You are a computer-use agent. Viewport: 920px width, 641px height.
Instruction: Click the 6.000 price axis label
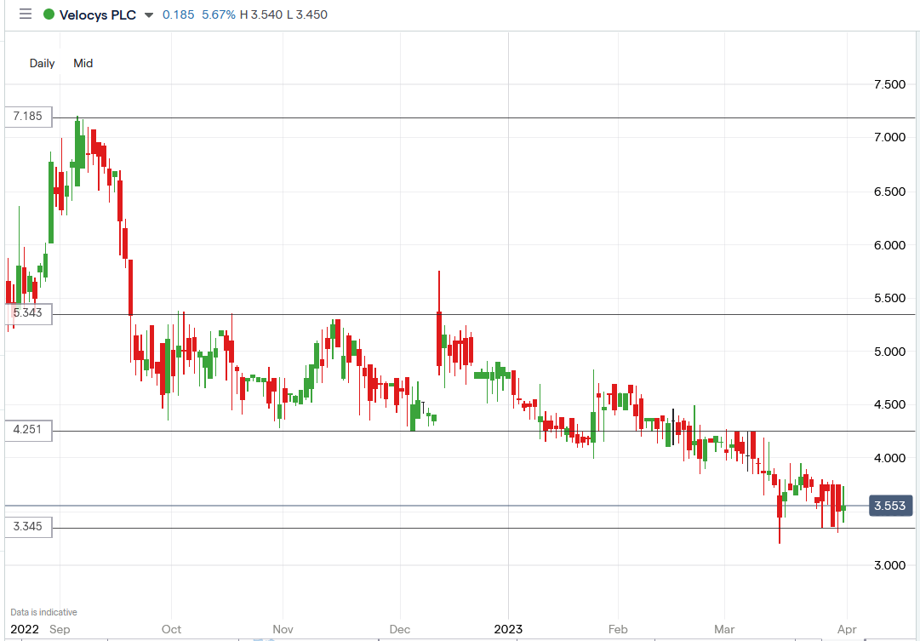coord(889,245)
